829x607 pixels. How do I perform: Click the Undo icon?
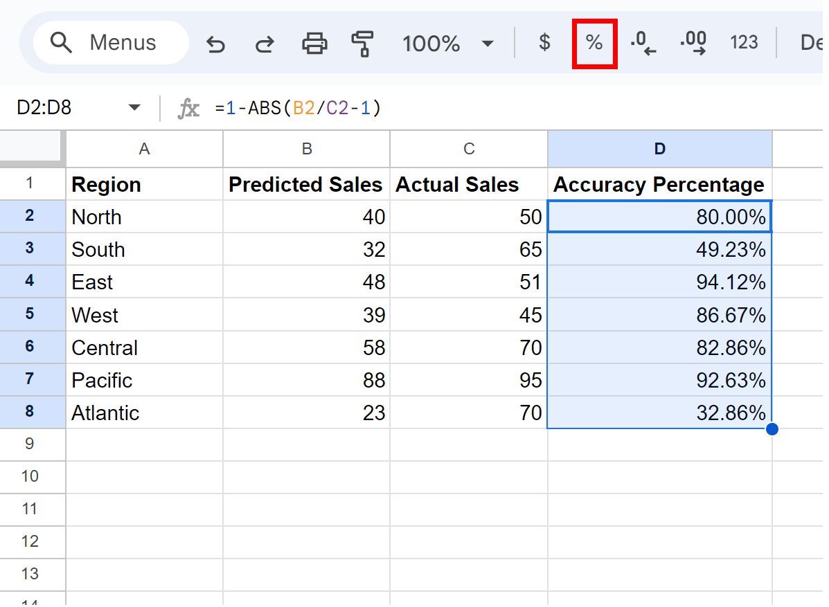pyautogui.click(x=215, y=42)
